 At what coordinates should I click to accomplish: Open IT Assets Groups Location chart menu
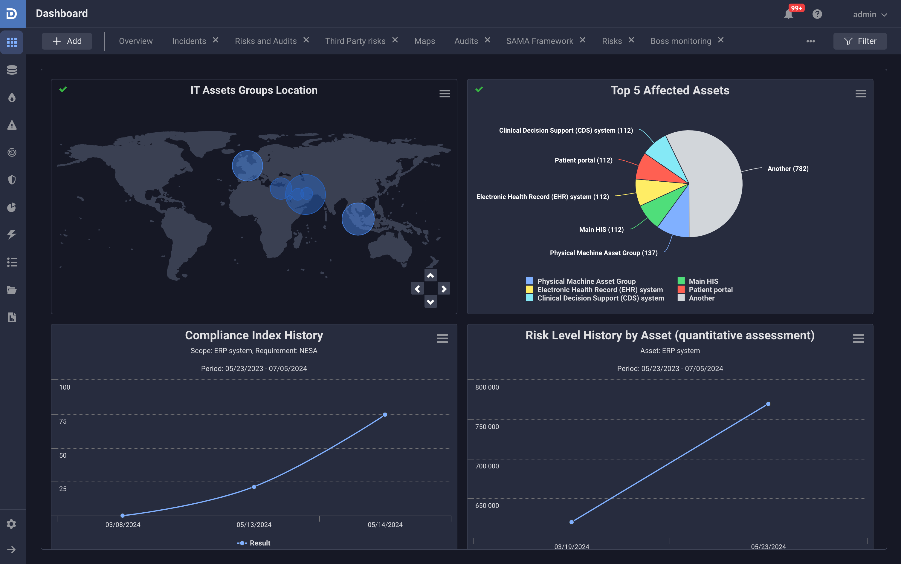tap(445, 94)
